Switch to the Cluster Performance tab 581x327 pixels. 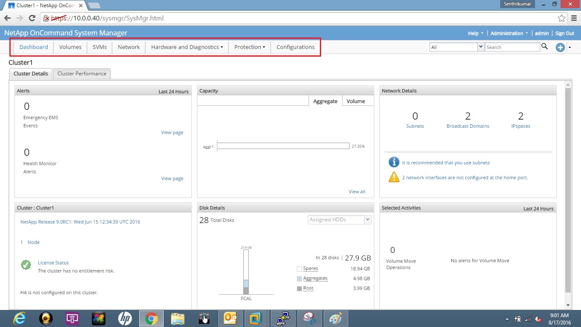(82, 73)
